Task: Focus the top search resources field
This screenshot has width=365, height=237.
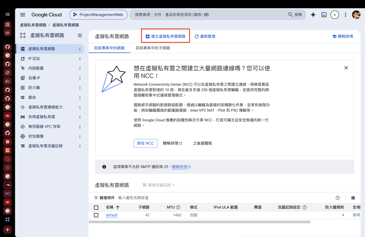Action: pos(210,15)
